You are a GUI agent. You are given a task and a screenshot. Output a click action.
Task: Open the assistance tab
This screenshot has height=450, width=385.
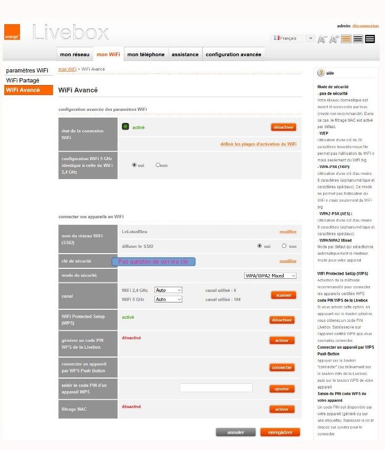[185, 54]
